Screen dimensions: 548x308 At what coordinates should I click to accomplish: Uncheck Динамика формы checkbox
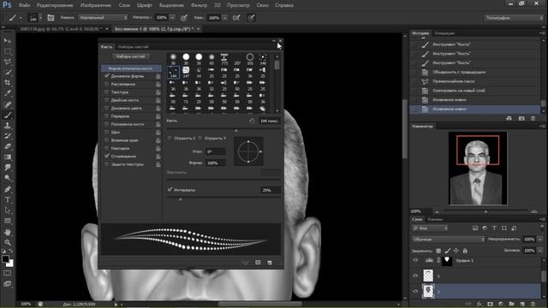(106, 76)
